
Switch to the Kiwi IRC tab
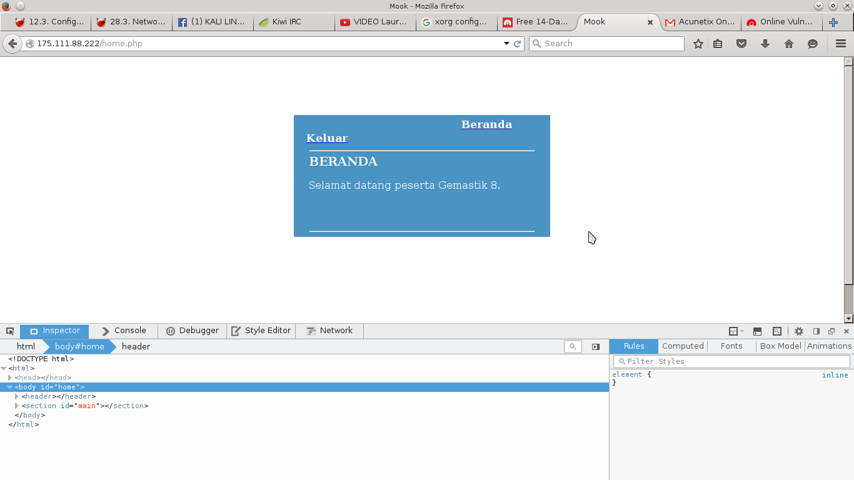294,22
